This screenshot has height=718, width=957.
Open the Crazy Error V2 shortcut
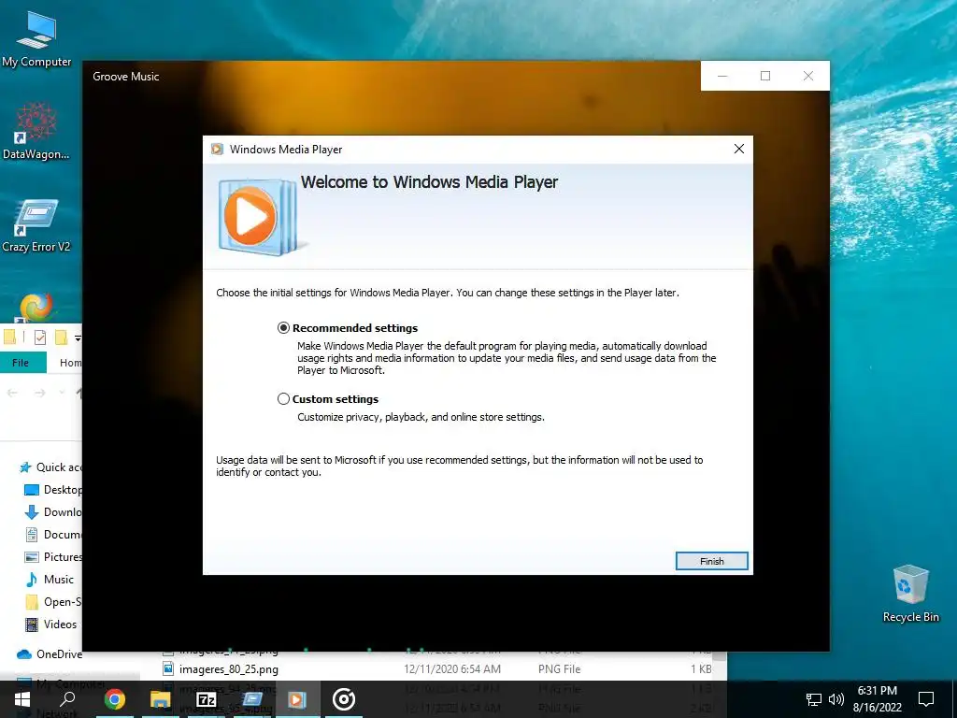coord(36,225)
